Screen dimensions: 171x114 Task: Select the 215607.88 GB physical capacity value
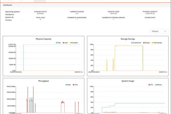point(150,13)
